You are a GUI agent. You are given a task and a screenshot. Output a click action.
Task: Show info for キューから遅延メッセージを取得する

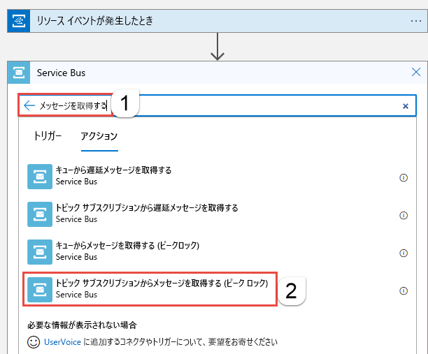[404, 177]
